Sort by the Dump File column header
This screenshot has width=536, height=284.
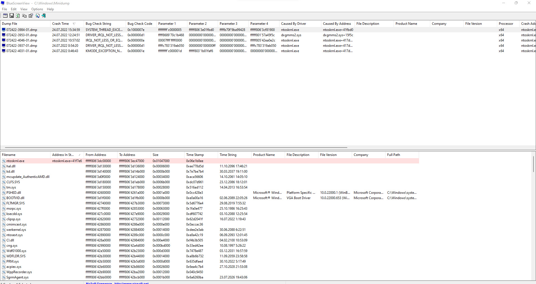(25, 24)
